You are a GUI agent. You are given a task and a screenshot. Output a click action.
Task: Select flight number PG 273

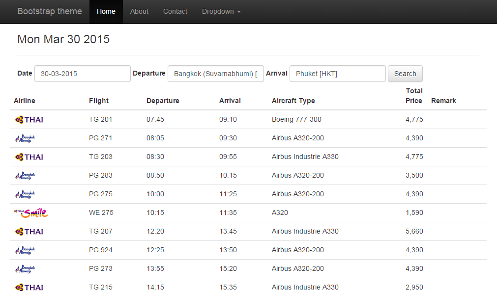point(100,268)
